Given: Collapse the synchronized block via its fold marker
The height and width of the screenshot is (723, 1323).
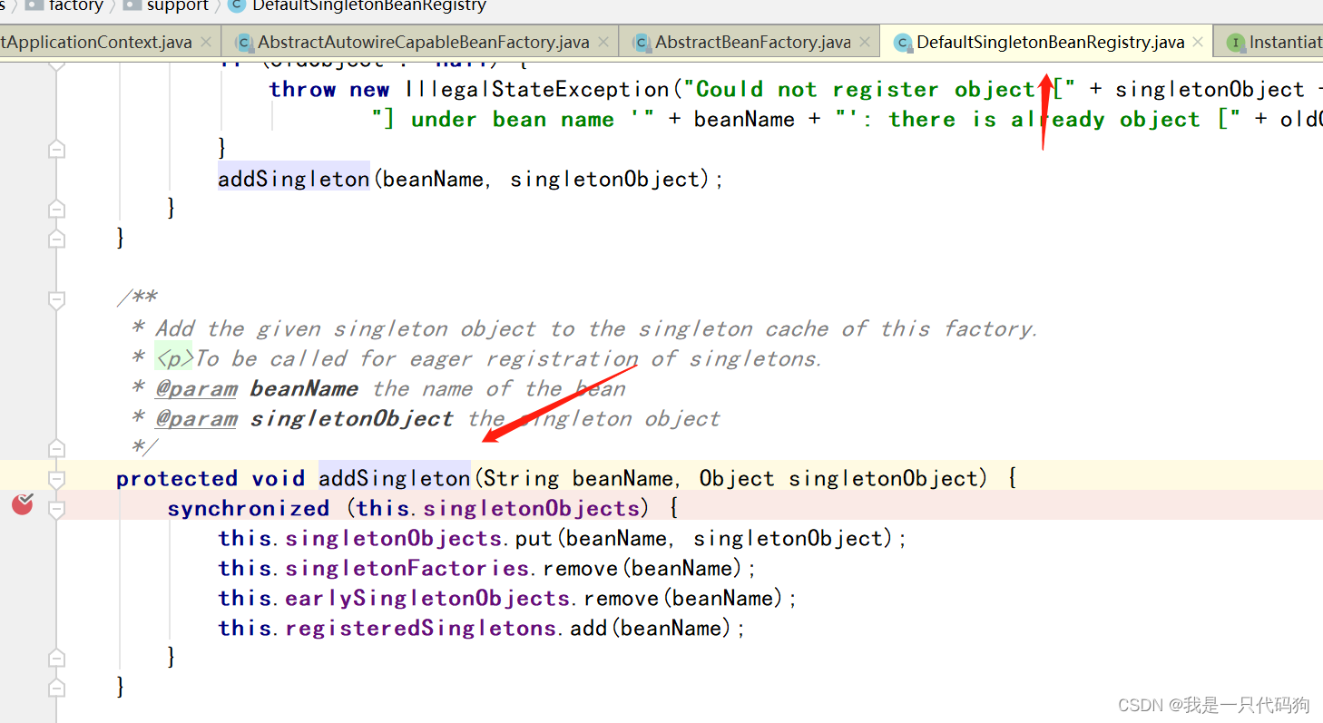Looking at the screenshot, I should point(56,508).
